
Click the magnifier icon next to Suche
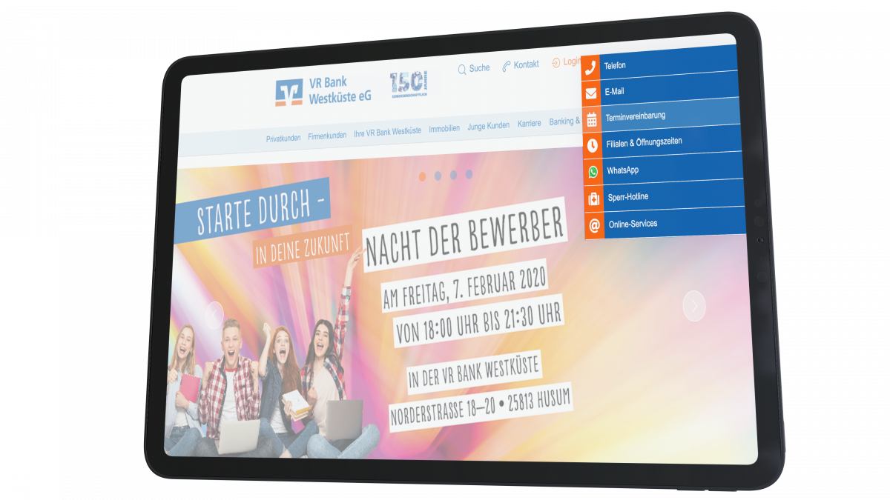click(x=462, y=70)
